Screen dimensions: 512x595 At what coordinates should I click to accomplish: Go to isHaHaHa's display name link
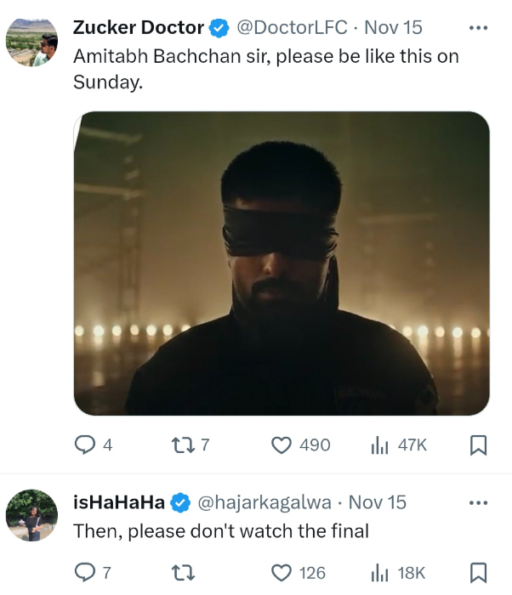pyautogui.click(x=119, y=501)
